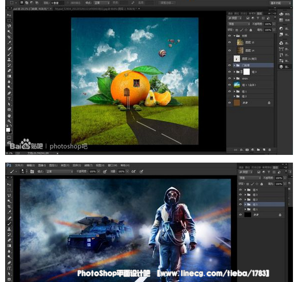Toggle visibility of 组 3 with white mask

[230, 72]
